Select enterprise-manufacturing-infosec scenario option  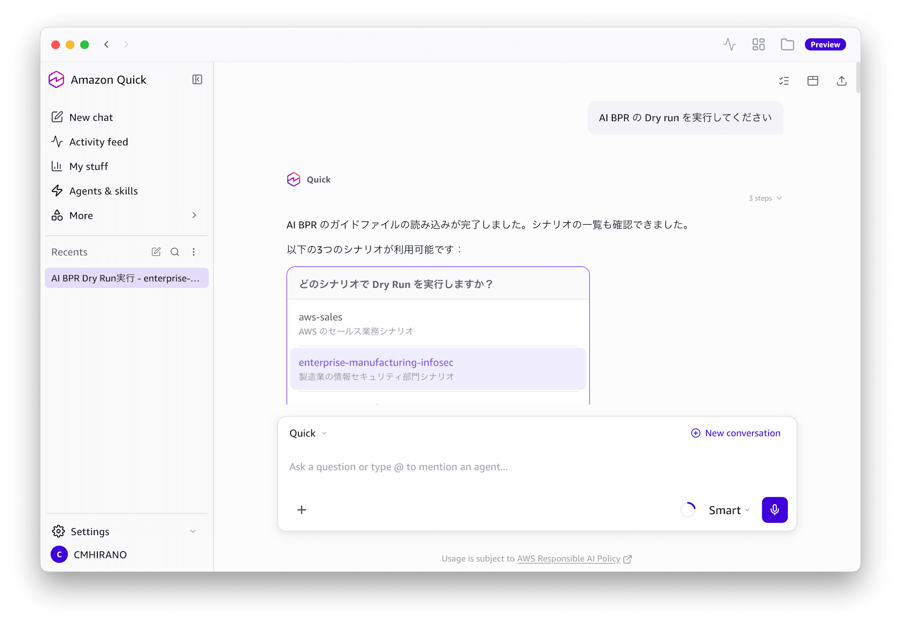(438, 369)
